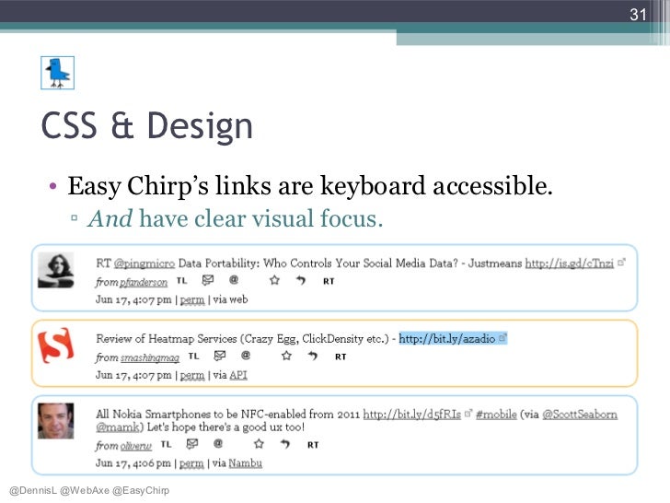The width and height of the screenshot is (670, 503).
Task: Favorite smashingmag's tweet with the star icon
Action: coord(286,356)
